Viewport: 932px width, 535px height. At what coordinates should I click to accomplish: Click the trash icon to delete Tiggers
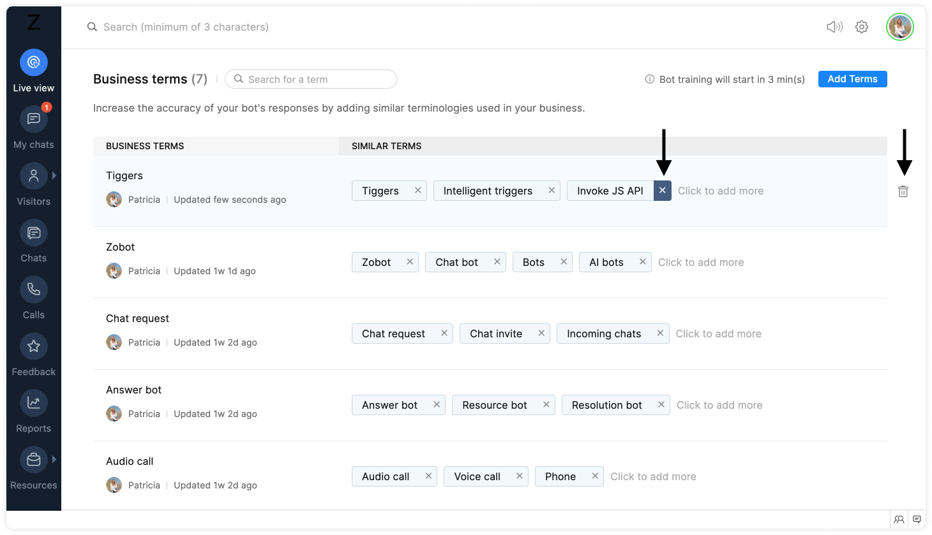point(903,191)
